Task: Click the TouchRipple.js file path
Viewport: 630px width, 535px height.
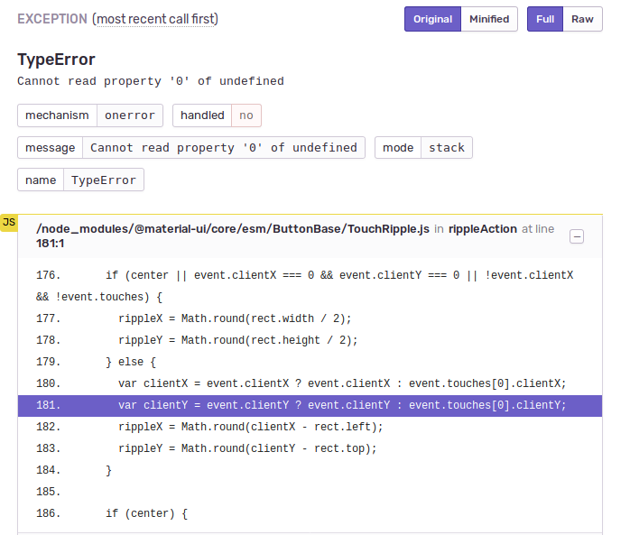Action: (x=233, y=229)
